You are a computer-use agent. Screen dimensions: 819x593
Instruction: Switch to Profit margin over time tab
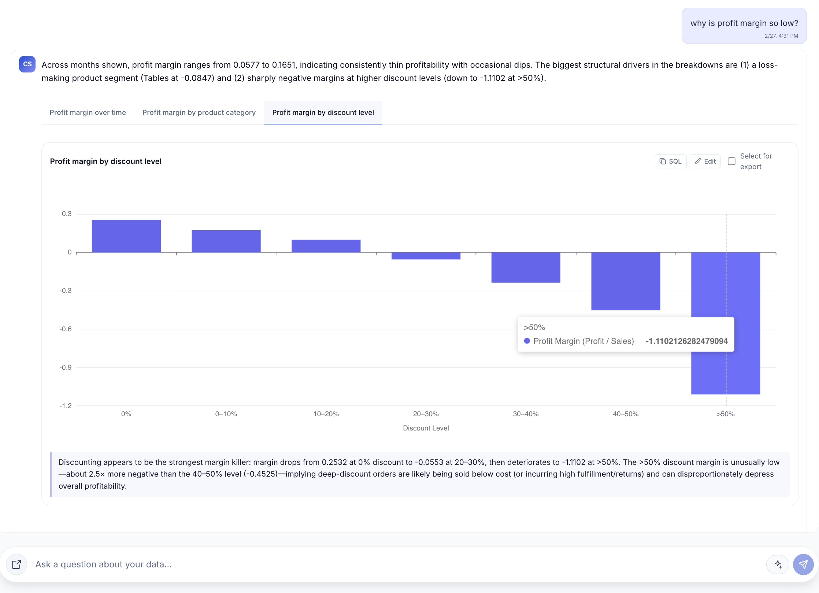(x=88, y=112)
